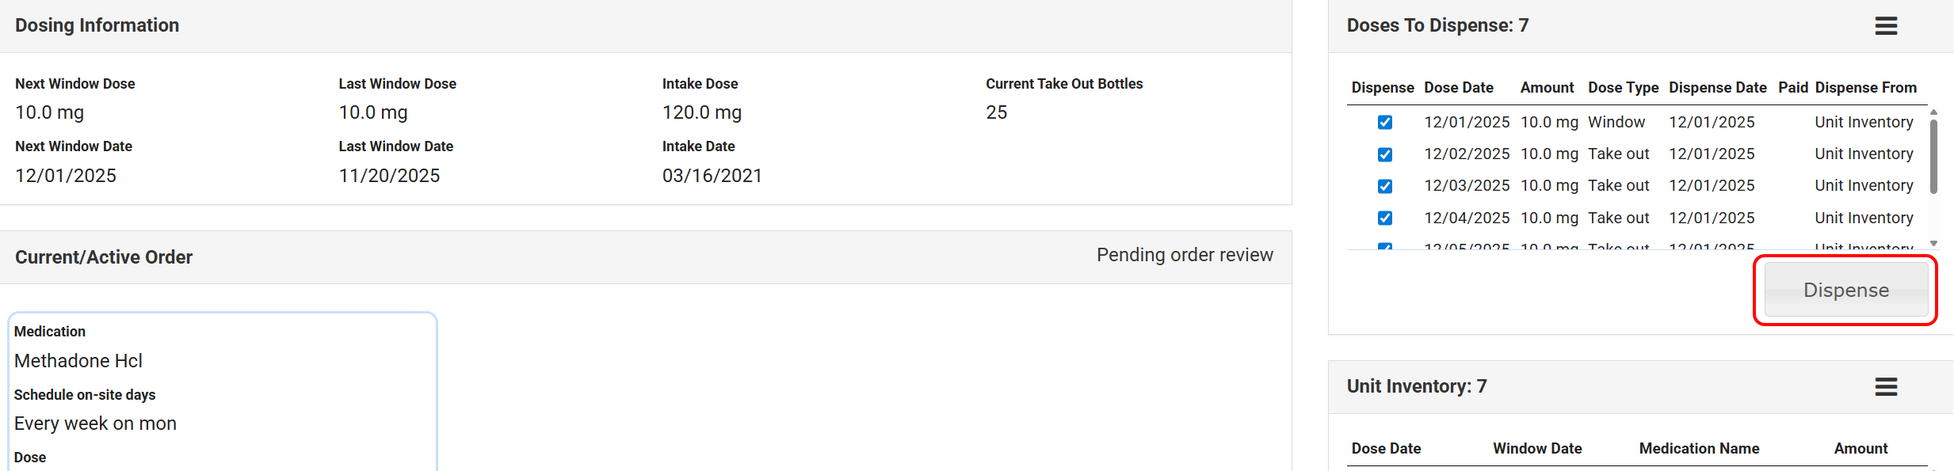Click the Dispense From column header
1954x471 pixels.
tap(1865, 88)
